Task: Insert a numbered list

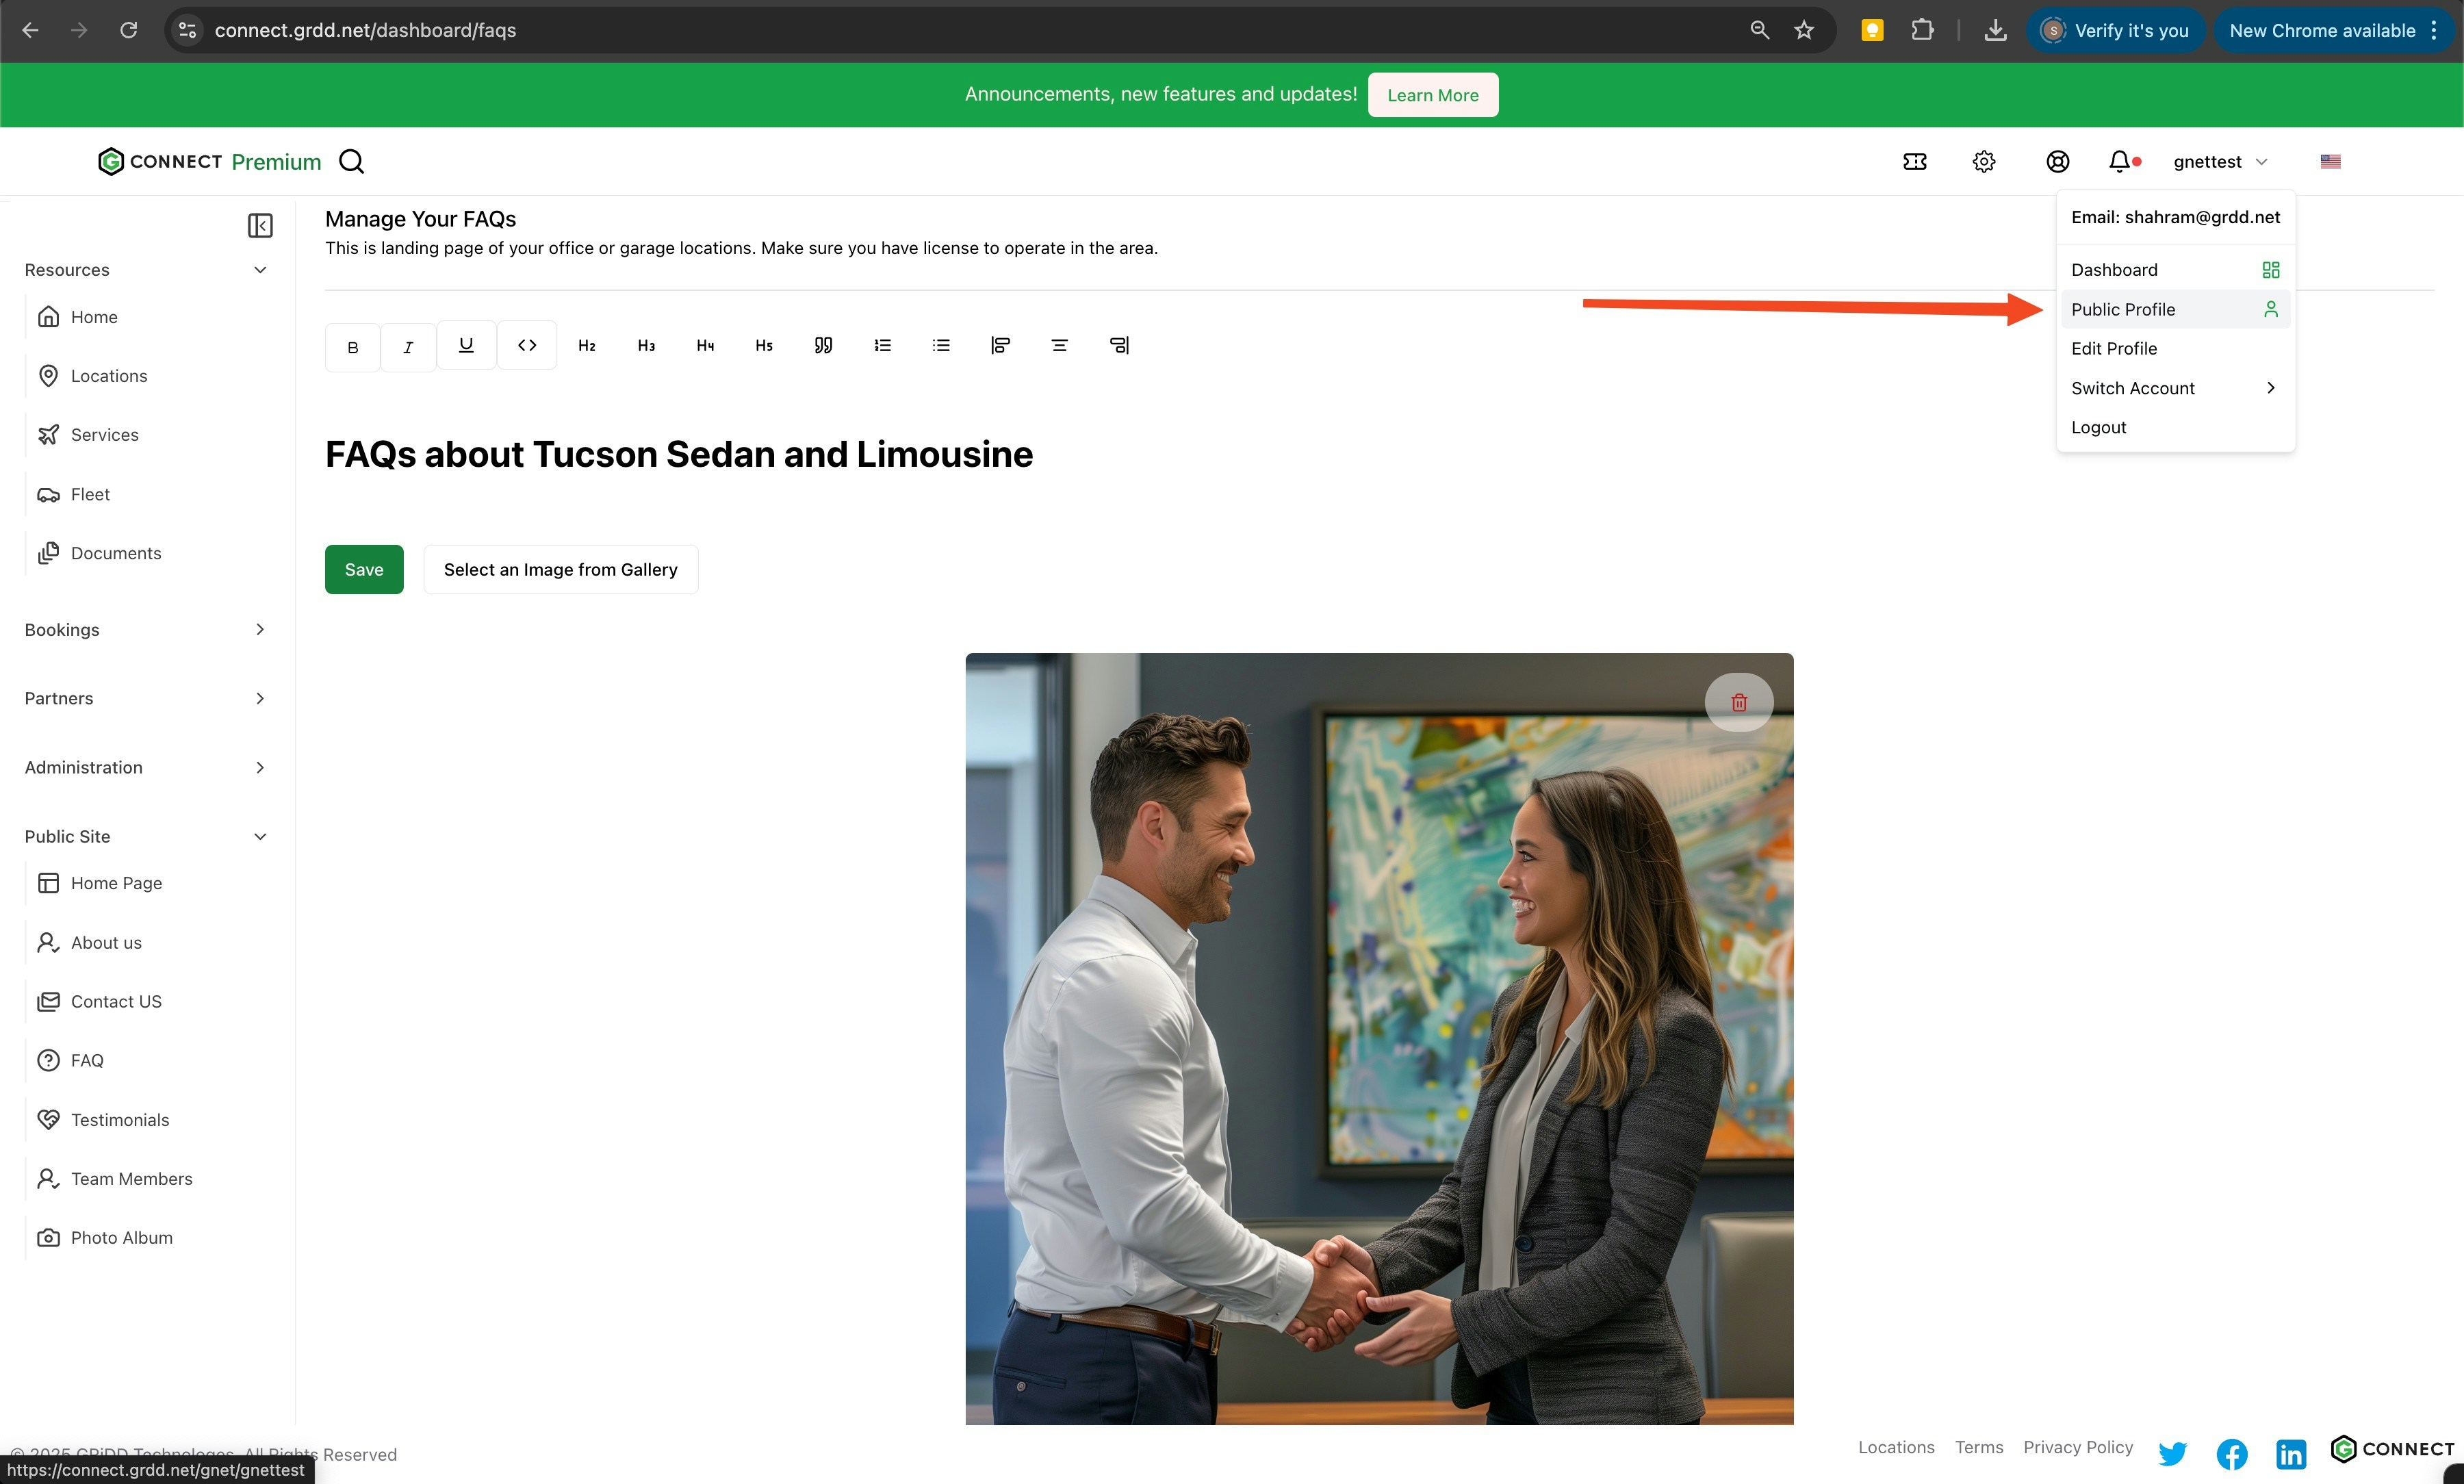Action: point(882,345)
